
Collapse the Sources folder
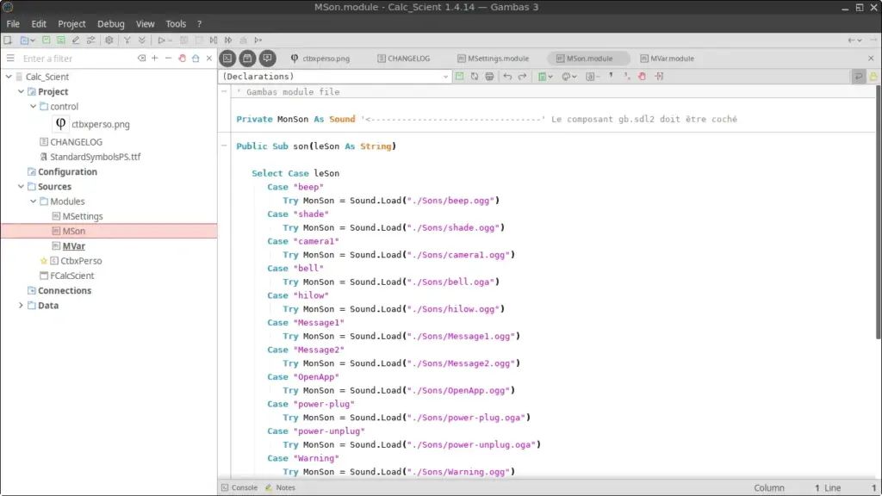[21, 186]
